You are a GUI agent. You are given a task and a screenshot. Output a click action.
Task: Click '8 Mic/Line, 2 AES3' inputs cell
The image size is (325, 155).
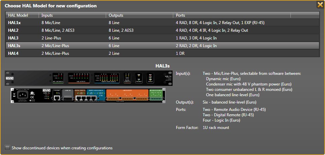(x=58, y=30)
